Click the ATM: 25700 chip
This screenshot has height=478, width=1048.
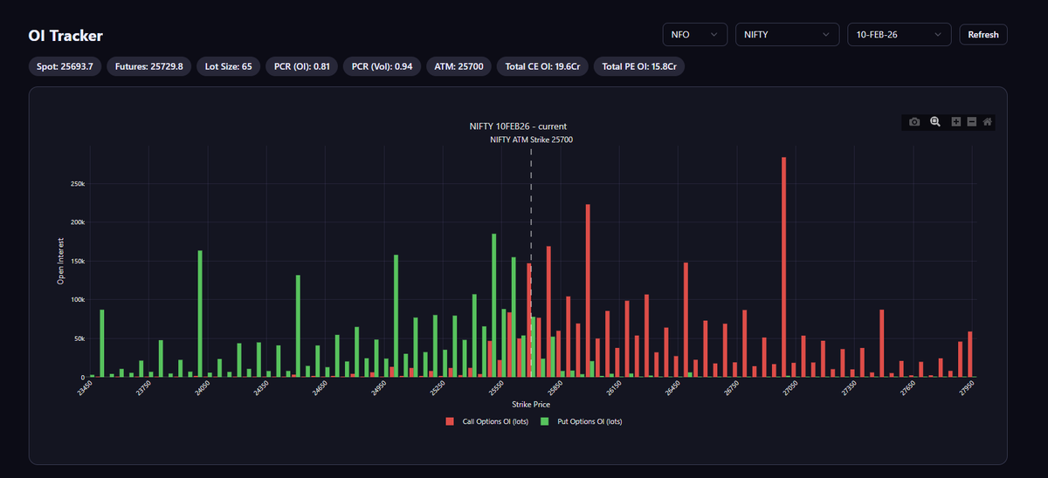[x=459, y=66]
